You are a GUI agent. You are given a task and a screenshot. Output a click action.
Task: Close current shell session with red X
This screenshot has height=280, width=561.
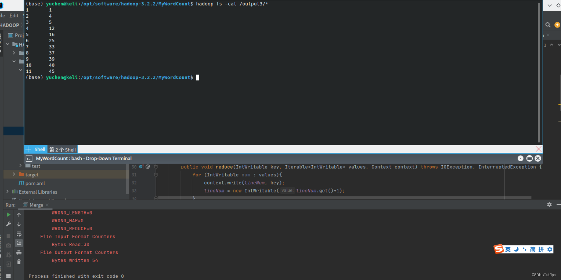coord(538,149)
